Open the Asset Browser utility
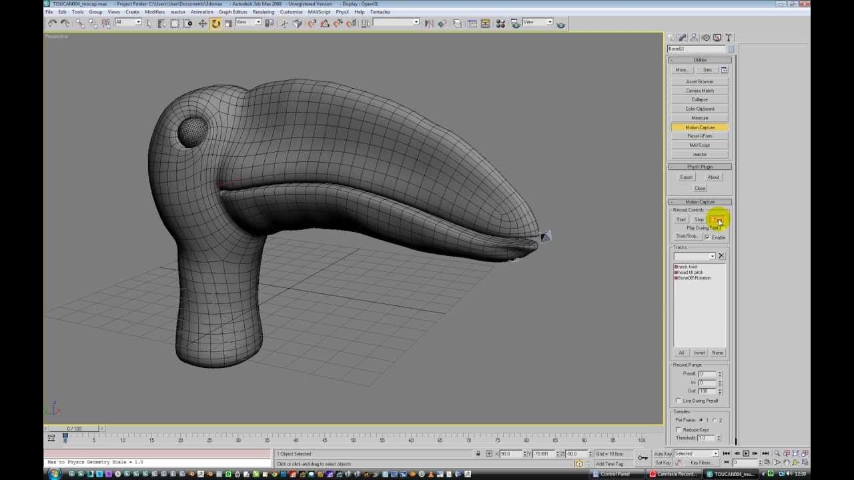Screen dimensions: 854x480 (700, 81)
